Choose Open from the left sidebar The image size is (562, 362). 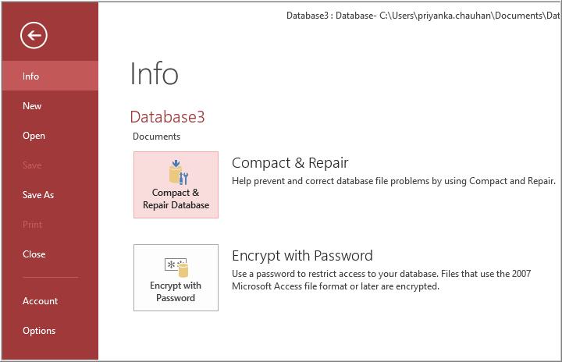click(34, 136)
